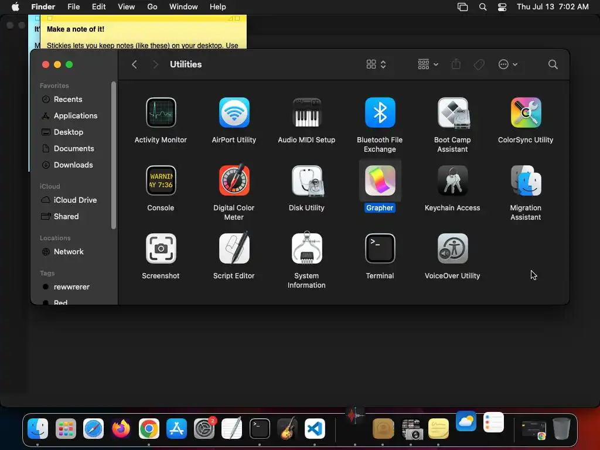600x450 pixels.
Task: Open the Activity Monitor app
Action: click(161, 112)
